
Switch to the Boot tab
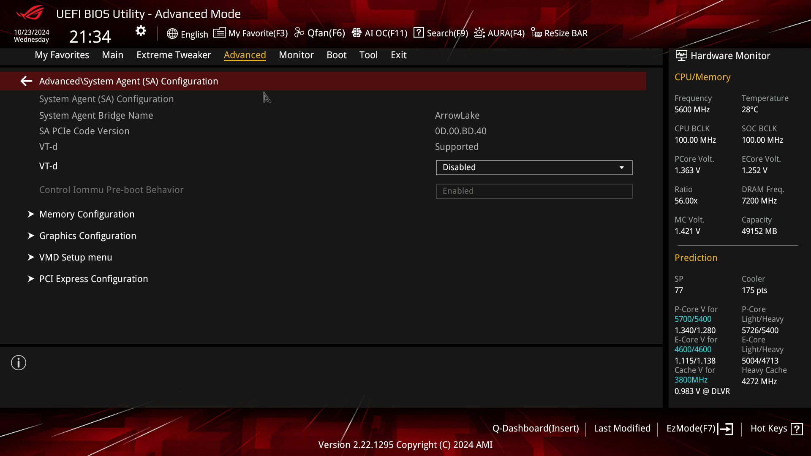[336, 55]
